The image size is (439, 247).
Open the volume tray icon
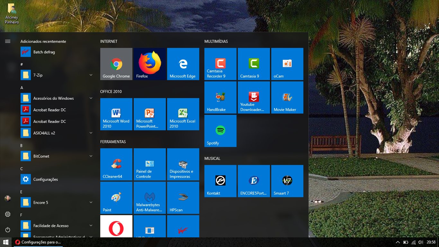click(x=421, y=242)
